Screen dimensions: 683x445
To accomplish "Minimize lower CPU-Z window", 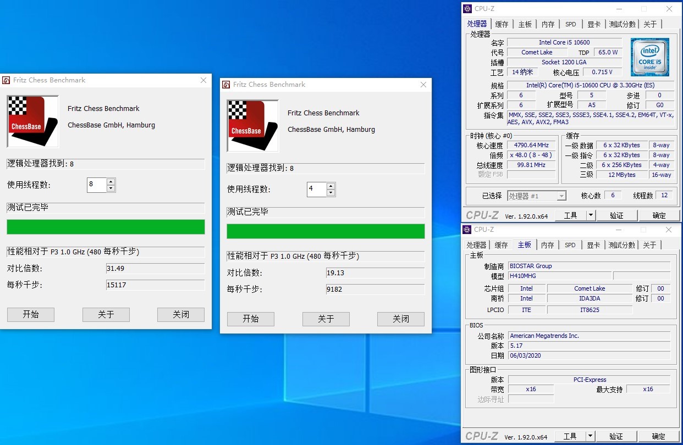I will pos(619,230).
